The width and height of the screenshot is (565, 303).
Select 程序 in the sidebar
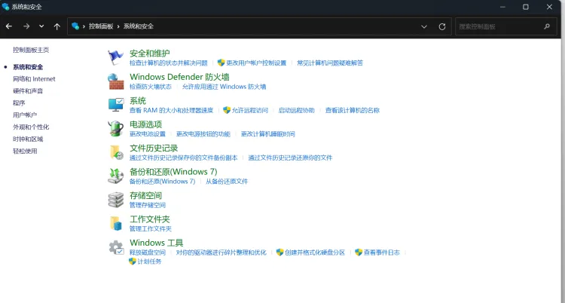[x=19, y=103]
